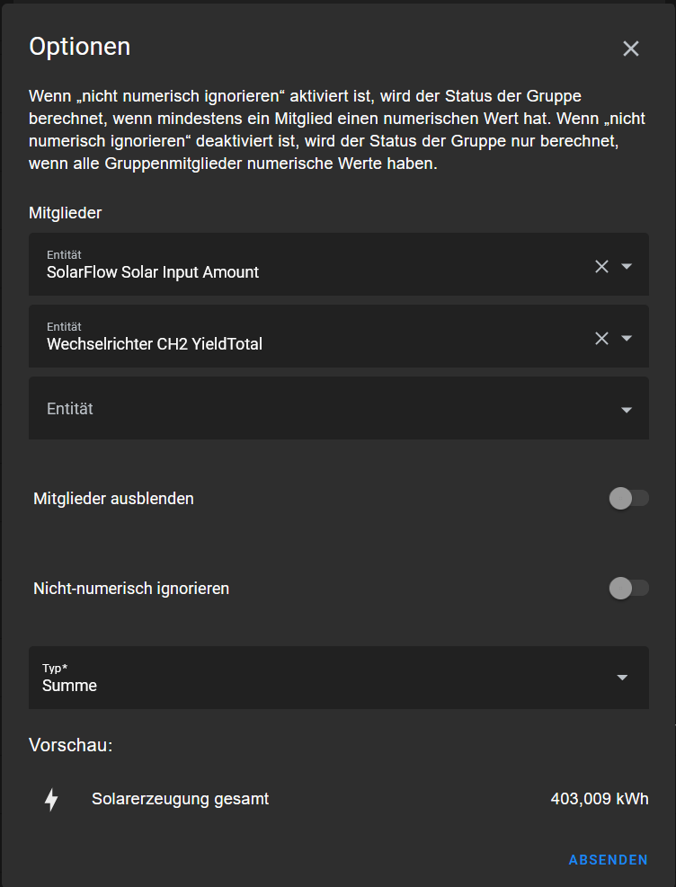Click the Wechselrichter CH2 YieldTotal text
This screenshot has width=676, height=887.
click(x=155, y=344)
